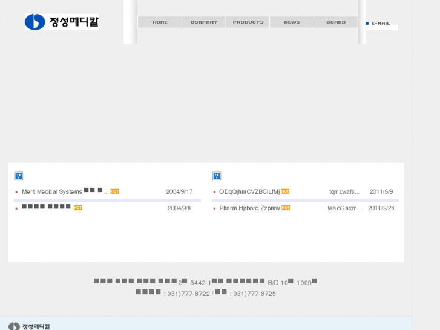Click phone number 031)777-8722
The height and width of the screenshot is (330, 440).
click(189, 294)
